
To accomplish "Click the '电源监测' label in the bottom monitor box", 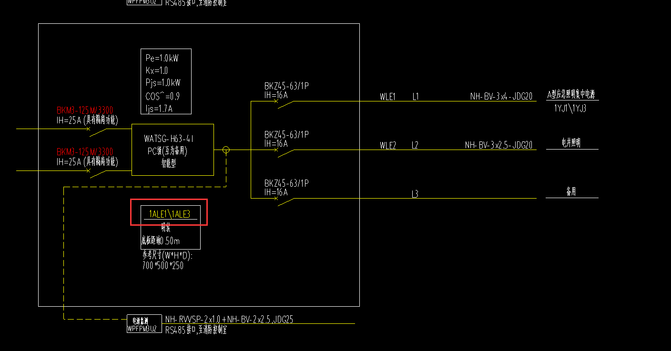I will [141, 321].
